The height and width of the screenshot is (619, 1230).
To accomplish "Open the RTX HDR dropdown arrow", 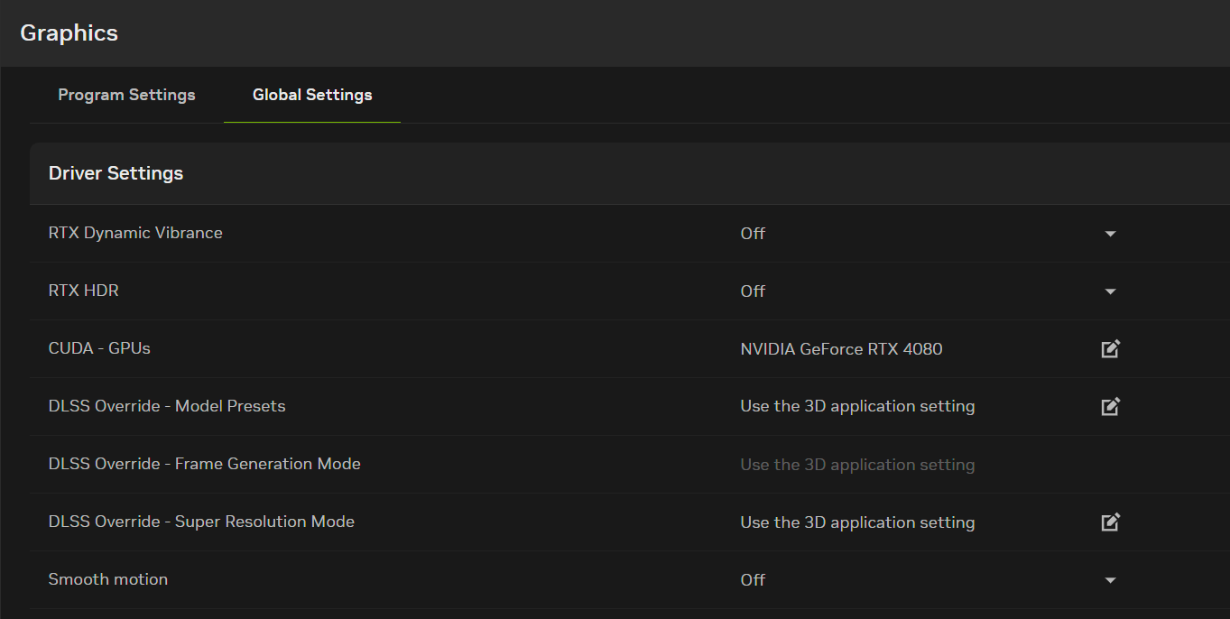I will pyautogui.click(x=1111, y=291).
